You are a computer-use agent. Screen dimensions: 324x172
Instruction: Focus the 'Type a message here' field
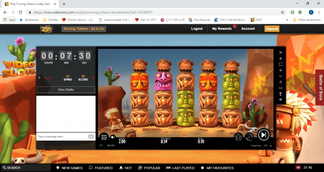[62, 136]
